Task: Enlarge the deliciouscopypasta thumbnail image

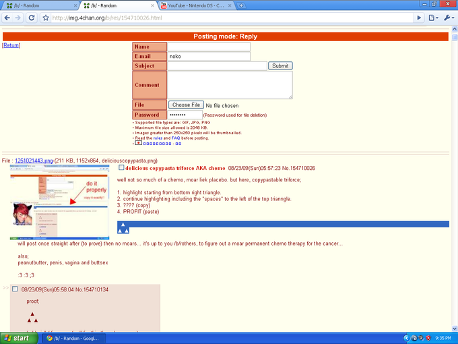Action: [x=59, y=202]
